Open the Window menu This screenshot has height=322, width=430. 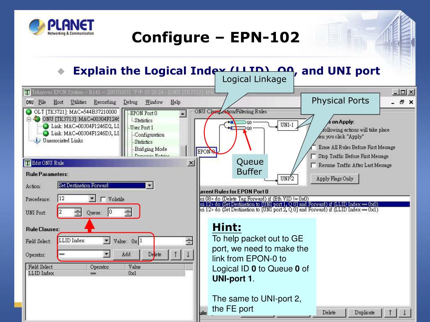154,102
